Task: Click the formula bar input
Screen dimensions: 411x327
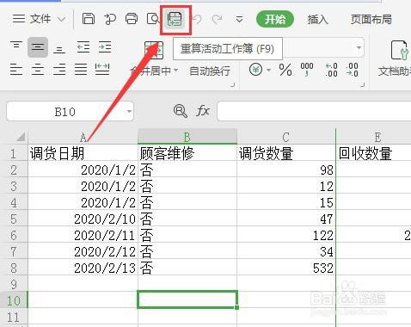Action: [314, 111]
